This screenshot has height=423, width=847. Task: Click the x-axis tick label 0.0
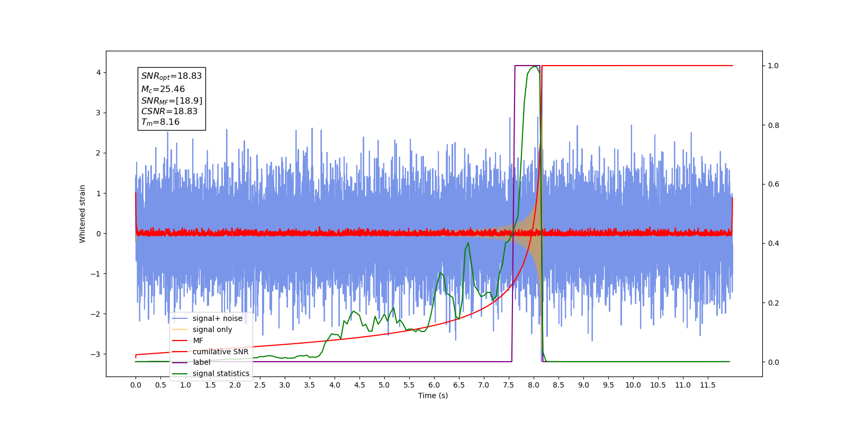click(136, 385)
